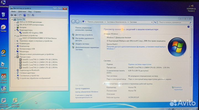Open Microsoft Word 2010 desktop shortcut
Image resolution: width=199 pixels, height=110 pixels.
point(4,103)
